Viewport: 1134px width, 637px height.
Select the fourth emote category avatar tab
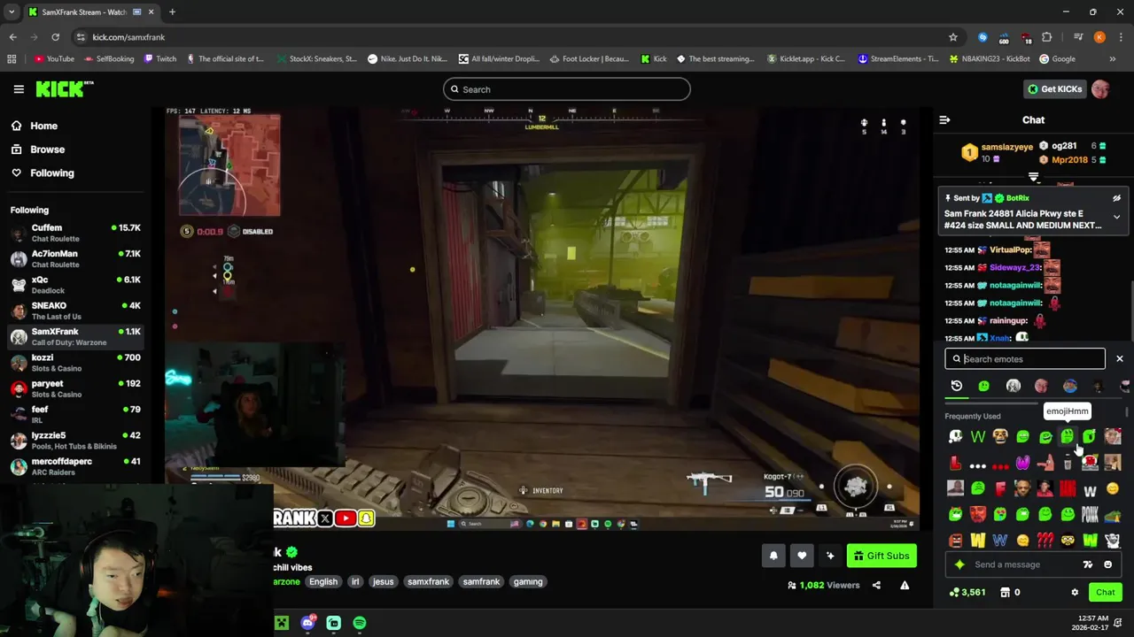pos(1041,386)
